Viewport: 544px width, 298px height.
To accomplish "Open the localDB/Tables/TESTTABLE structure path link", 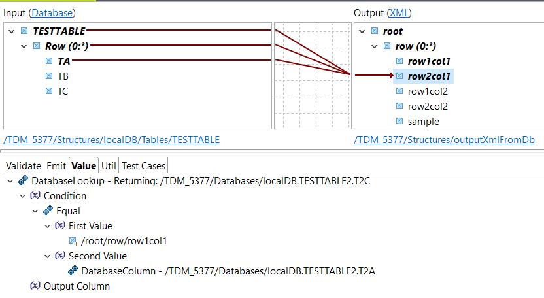I will (x=111, y=139).
